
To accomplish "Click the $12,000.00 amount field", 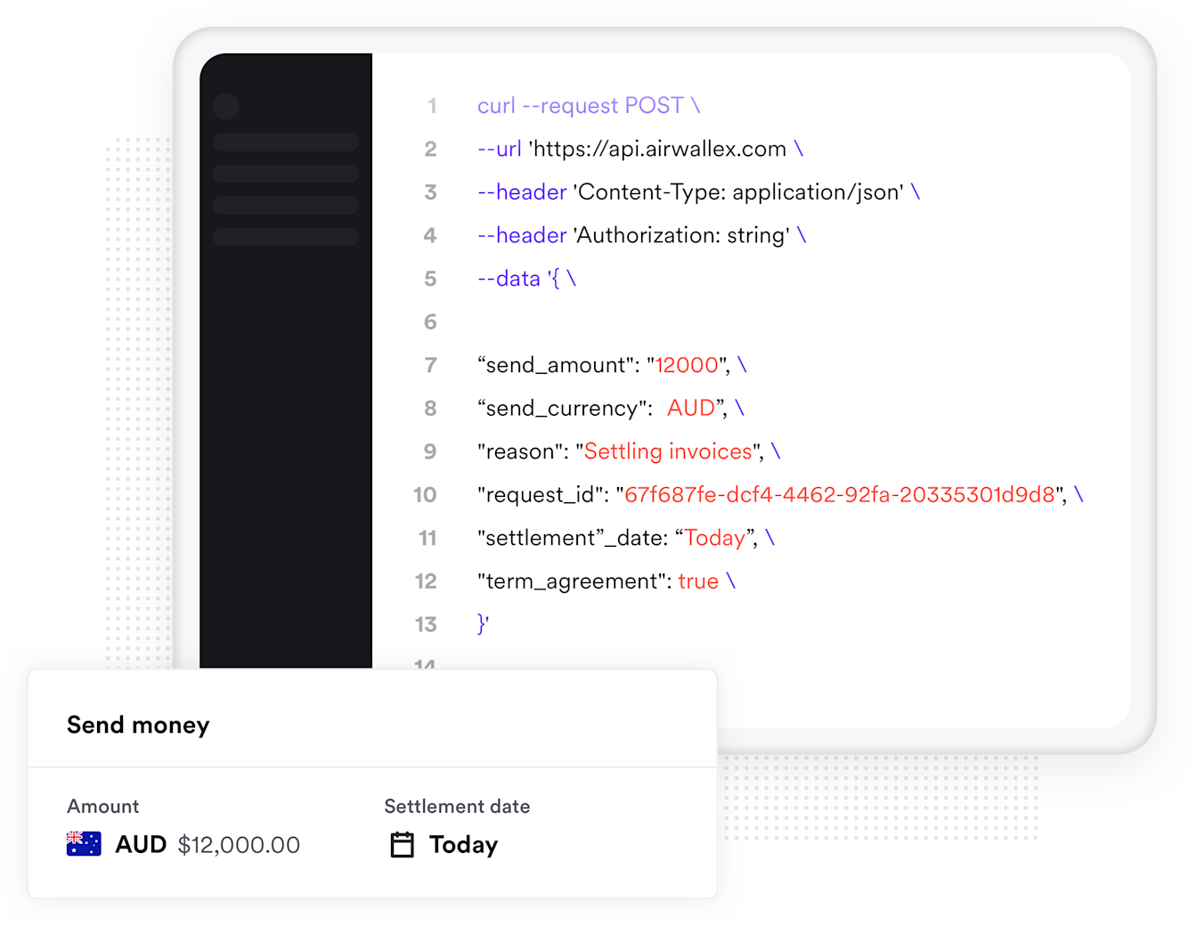I will [x=239, y=845].
